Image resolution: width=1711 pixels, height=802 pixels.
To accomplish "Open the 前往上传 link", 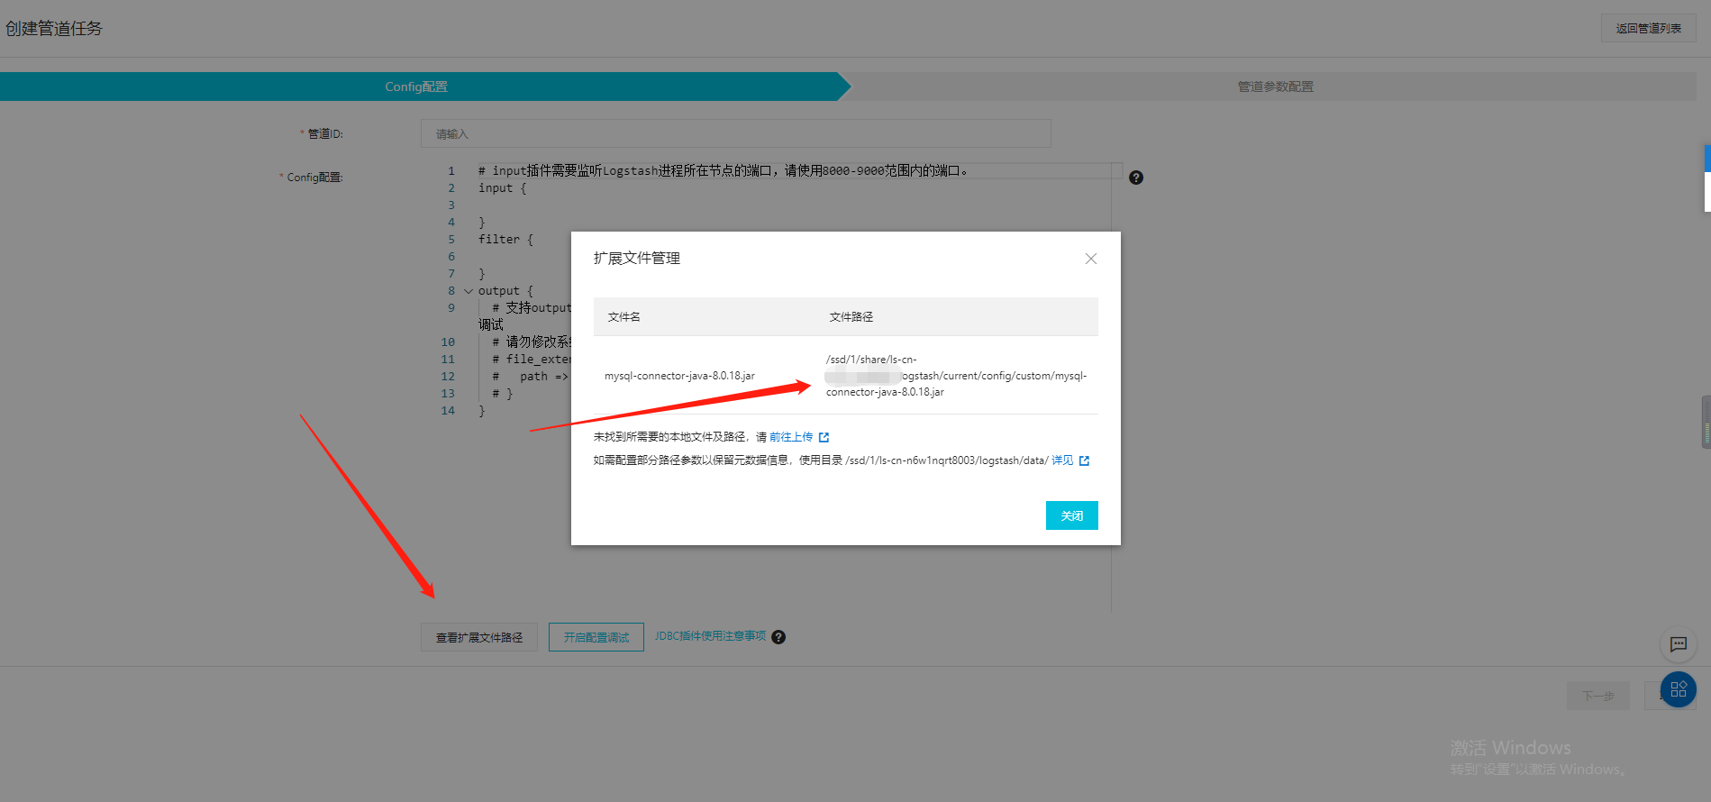I will pos(791,437).
